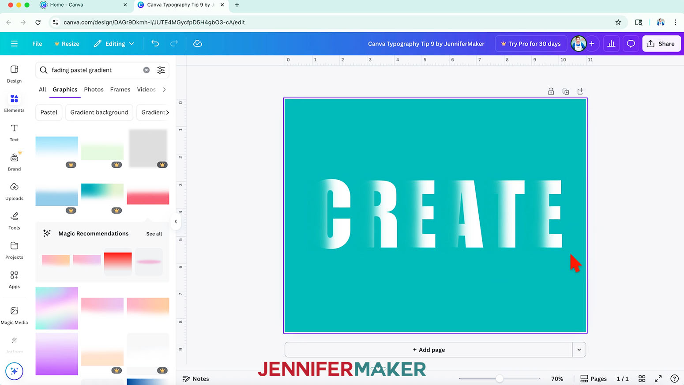Open the user profile avatar
The height and width of the screenshot is (385, 684).
tap(578, 44)
